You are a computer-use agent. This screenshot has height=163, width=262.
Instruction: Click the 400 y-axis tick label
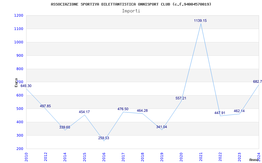(20, 122)
